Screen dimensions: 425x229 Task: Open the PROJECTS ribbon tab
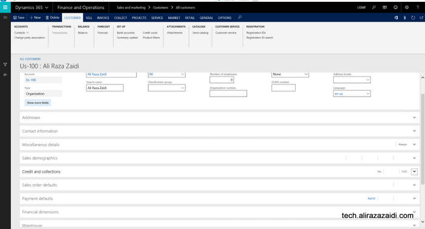(x=139, y=18)
